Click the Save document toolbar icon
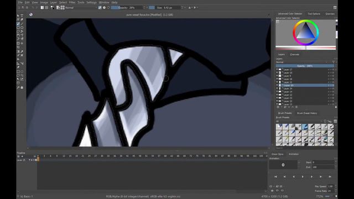Image resolution: width=354 pixels, height=199 pixels. point(27,8)
